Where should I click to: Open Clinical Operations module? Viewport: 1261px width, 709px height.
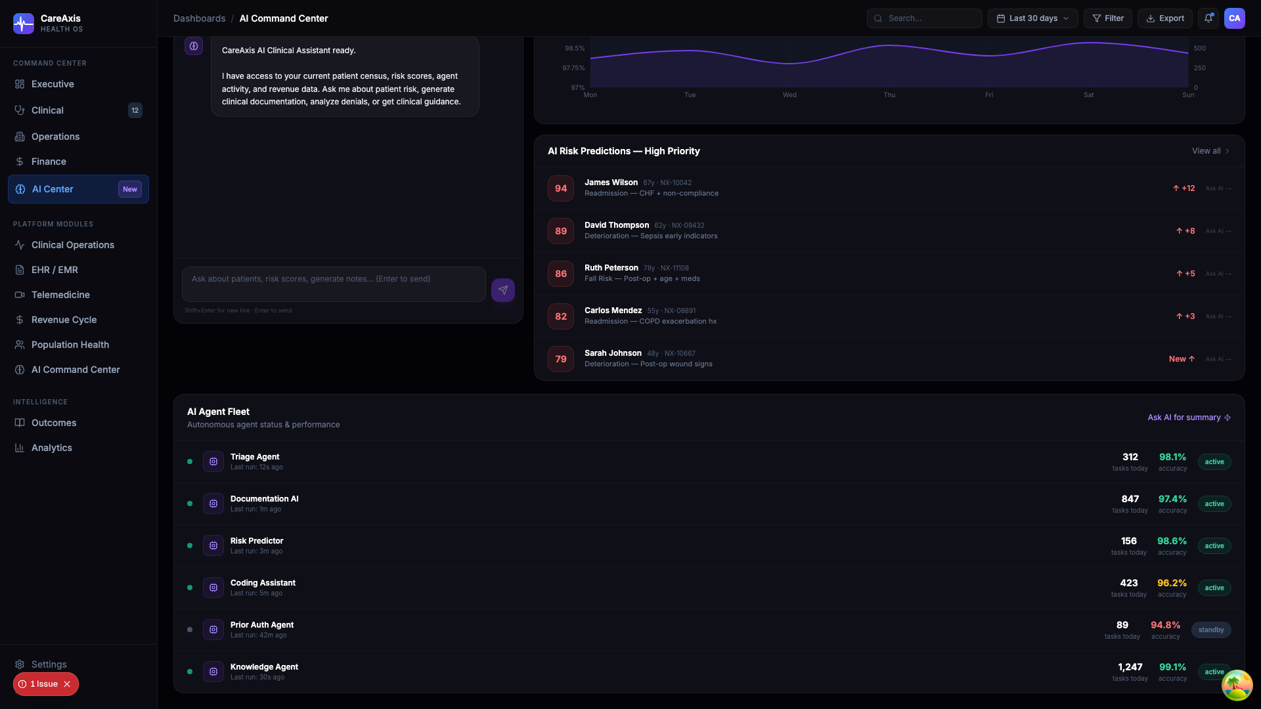pyautogui.click(x=78, y=245)
